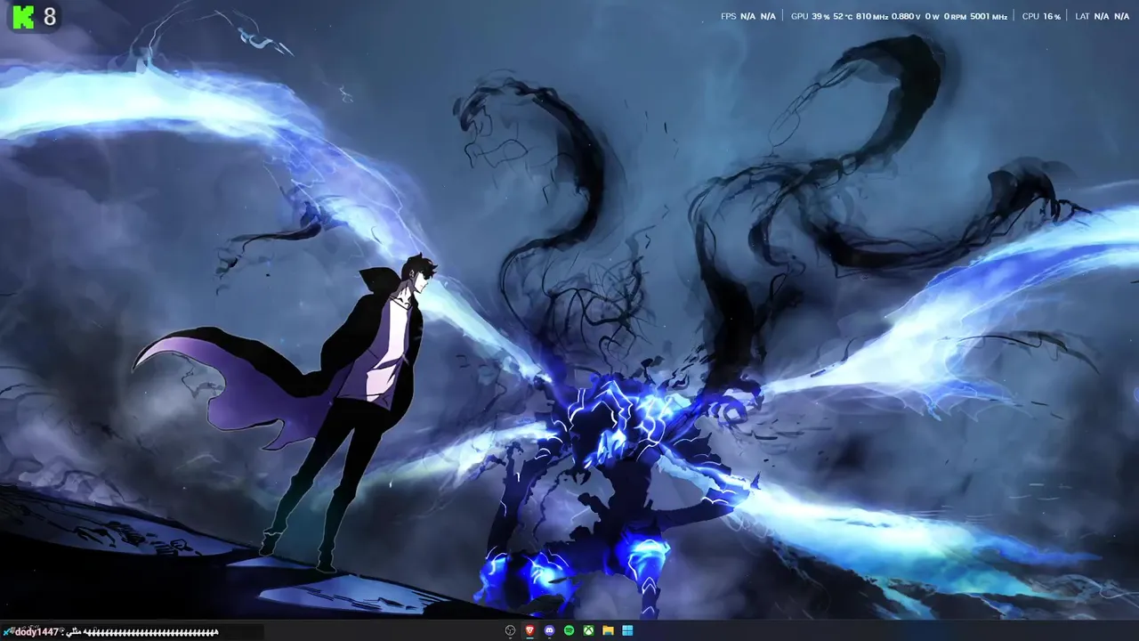Open OBS Studio from the taskbar
Viewport: 1139px width, 641px height.
pyautogui.click(x=510, y=630)
